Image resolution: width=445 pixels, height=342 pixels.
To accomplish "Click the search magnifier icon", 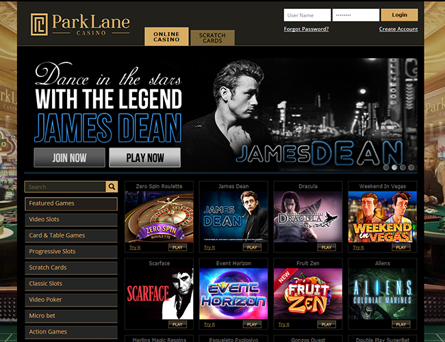I will pos(112,187).
